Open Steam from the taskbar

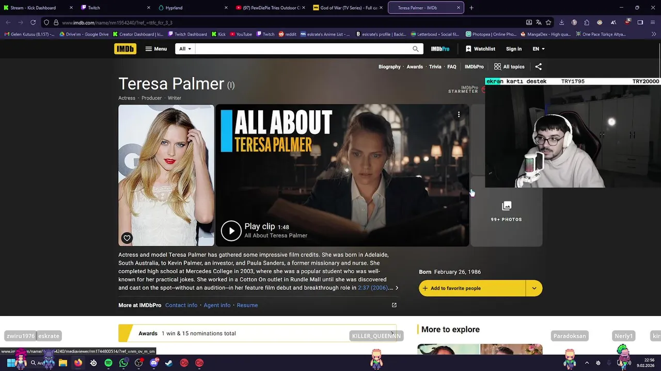tap(169, 363)
